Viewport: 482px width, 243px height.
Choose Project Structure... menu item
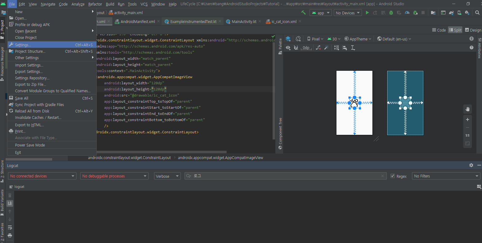[x=52, y=51]
